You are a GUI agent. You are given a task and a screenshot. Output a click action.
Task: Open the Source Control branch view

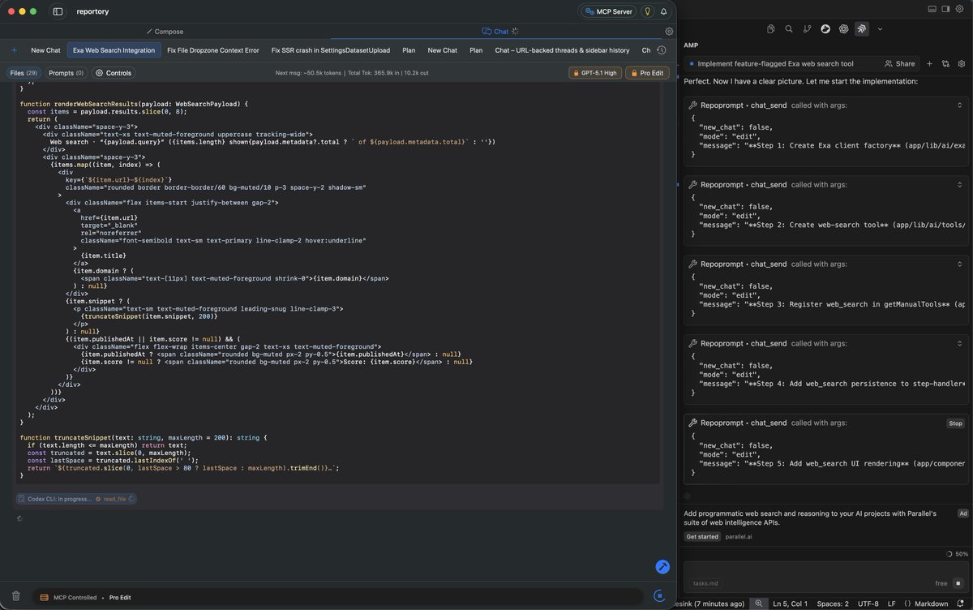click(x=807, y=29)
